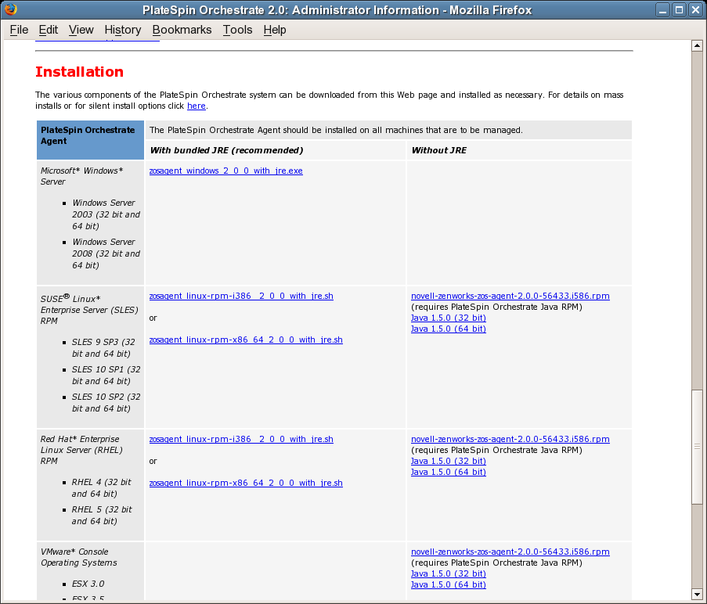The image size is (707, 604).
Task: Click 'SLES 10 SP1' list item
Action: [x=106, y=376]
